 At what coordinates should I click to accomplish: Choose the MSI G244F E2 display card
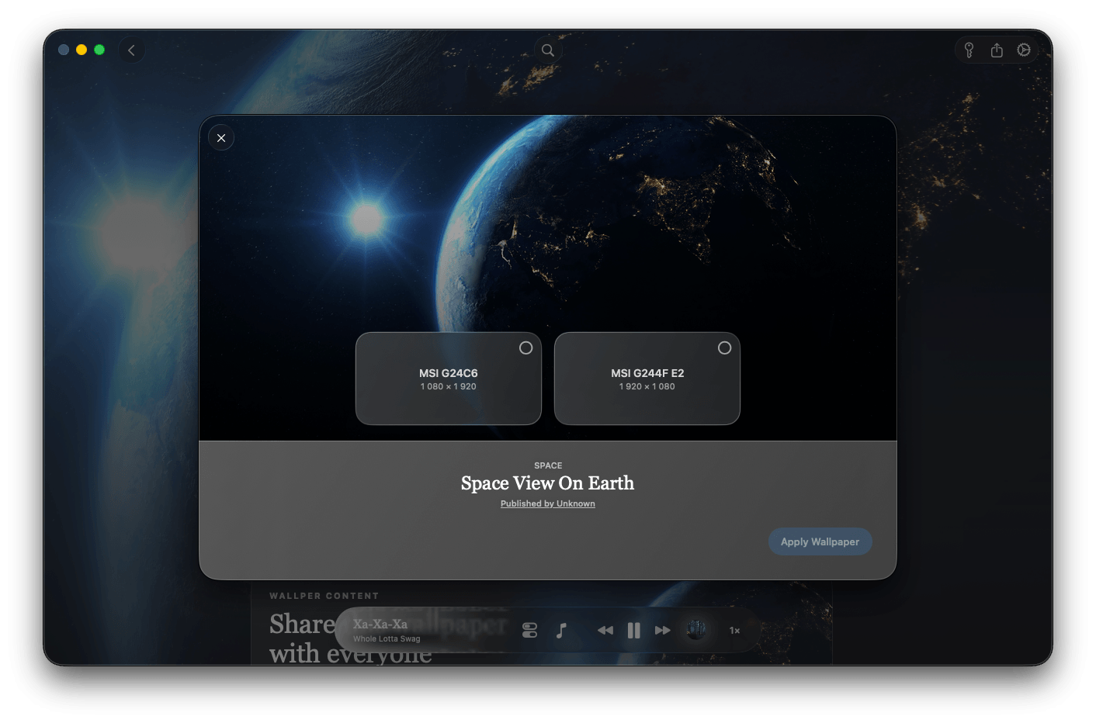647,379
